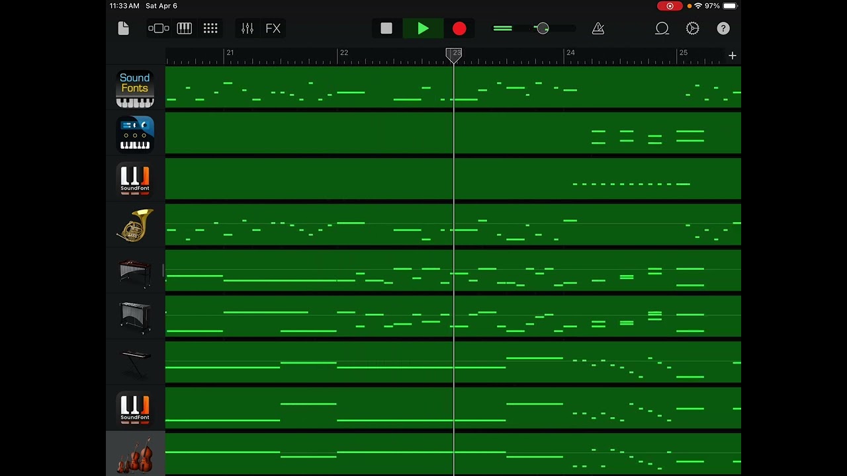Select the first SoundFont track icon

click(x=135, y=180)
